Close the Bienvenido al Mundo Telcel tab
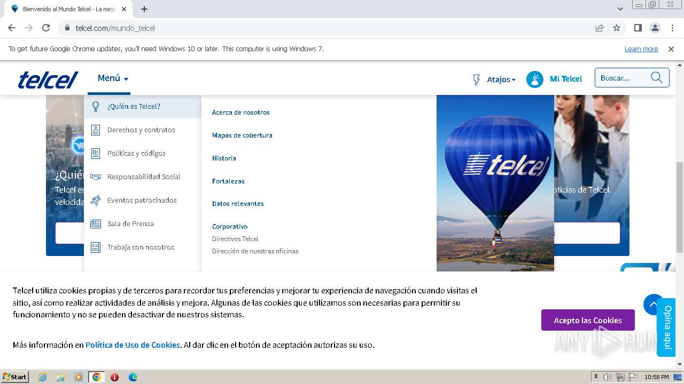Screen dimensions: 684x384 [125, 9]
